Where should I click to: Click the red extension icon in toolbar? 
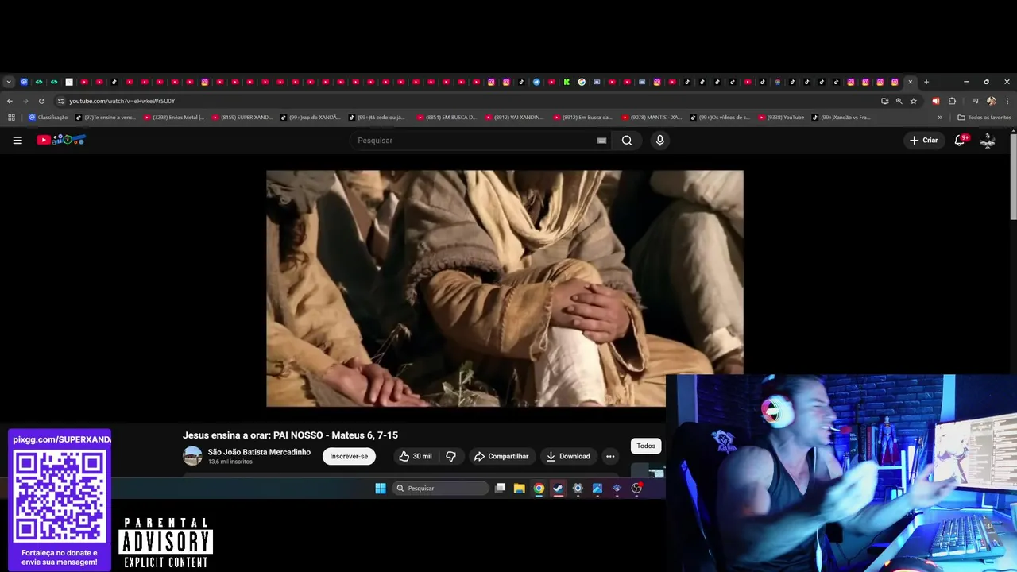point(935,101)
